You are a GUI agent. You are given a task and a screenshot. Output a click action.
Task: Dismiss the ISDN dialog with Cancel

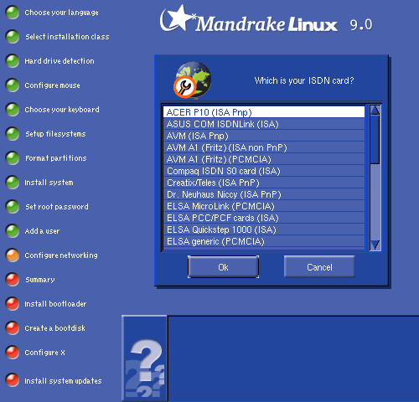(x=319, y=267)
